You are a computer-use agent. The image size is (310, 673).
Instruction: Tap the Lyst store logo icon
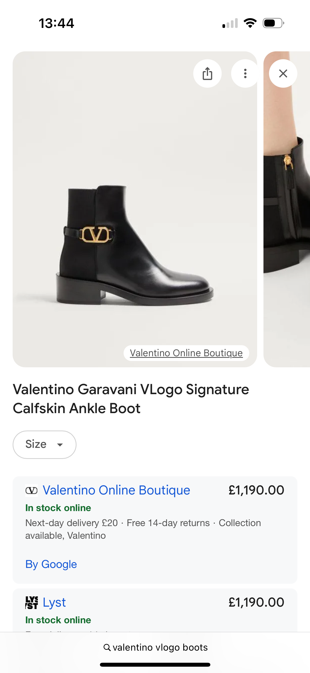pyautogui.click(x=32, y=602)
